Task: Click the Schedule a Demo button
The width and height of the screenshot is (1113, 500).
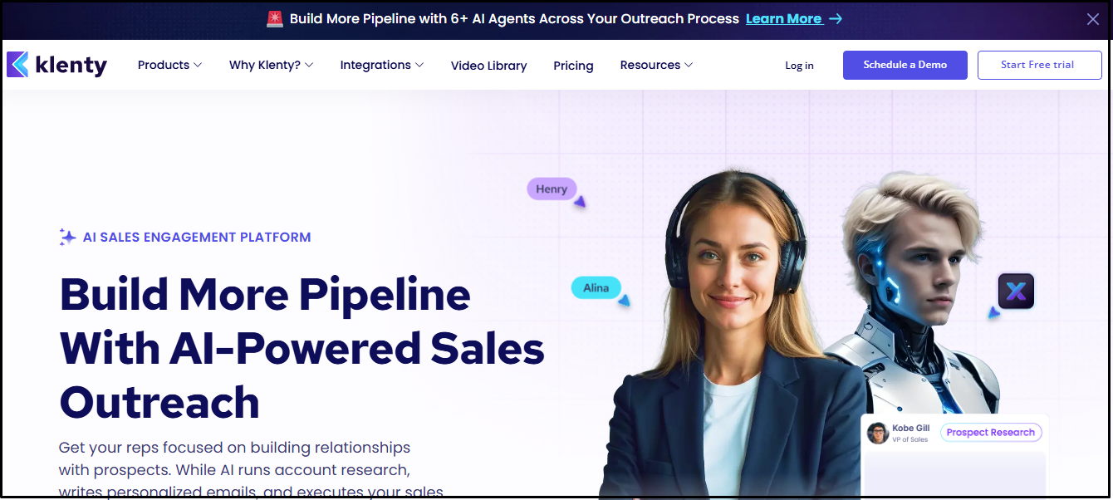Action: pos(905,65)
